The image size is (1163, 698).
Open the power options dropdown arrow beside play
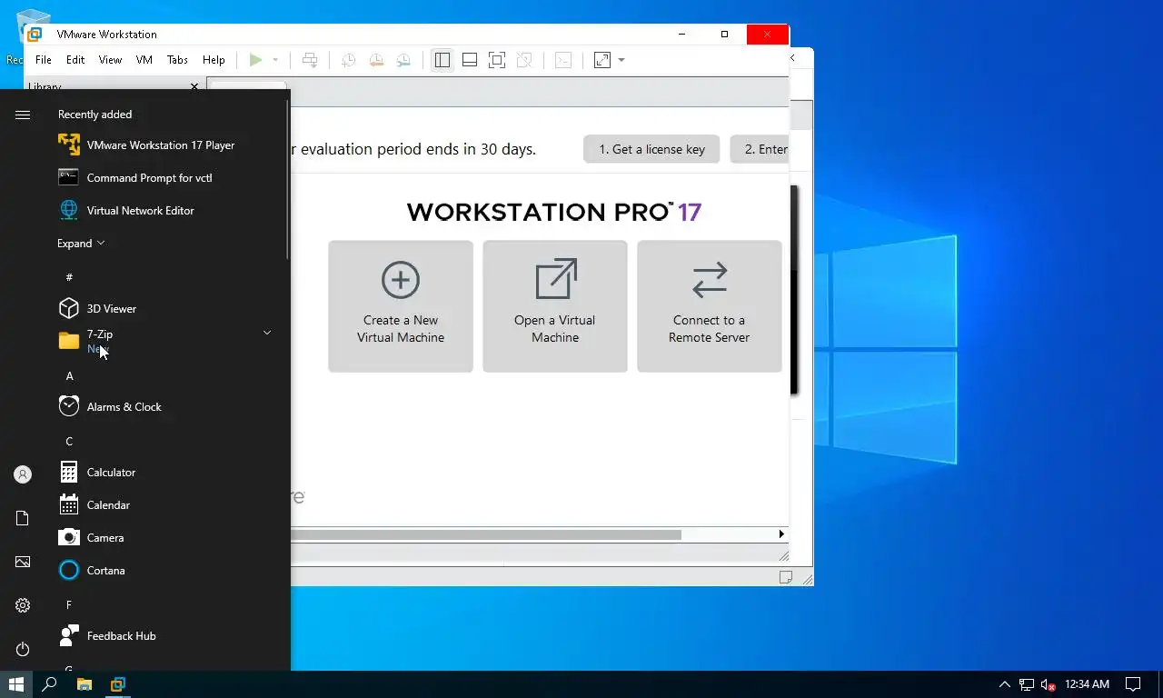pos(275,60)
